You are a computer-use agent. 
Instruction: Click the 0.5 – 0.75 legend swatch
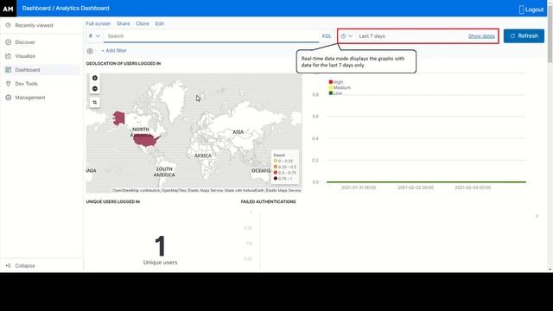[x=276, y=173]
